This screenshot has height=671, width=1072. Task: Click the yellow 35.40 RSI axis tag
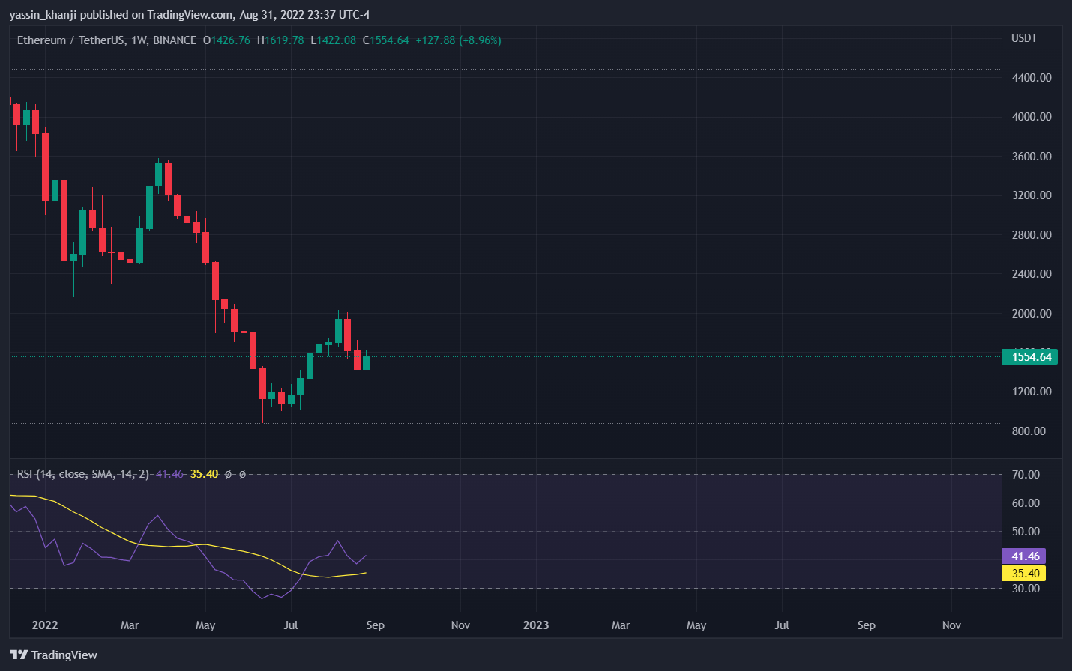pyautogui.click(x=1024, y=574)
